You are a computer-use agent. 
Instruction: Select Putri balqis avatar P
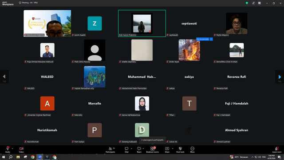coord(95,130)
